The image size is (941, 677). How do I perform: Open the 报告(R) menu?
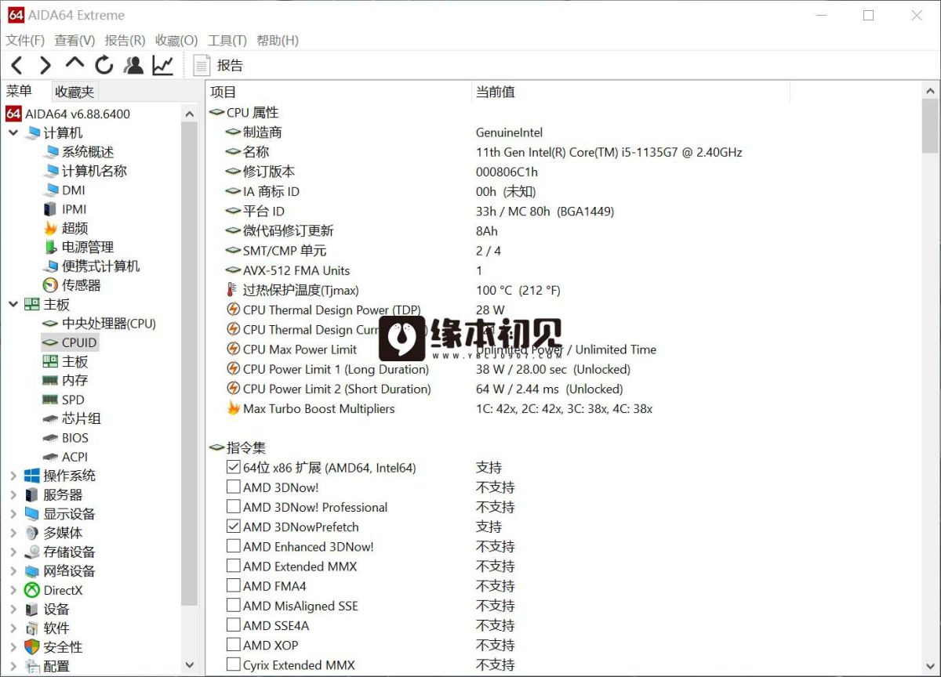(x=125, y=40)
